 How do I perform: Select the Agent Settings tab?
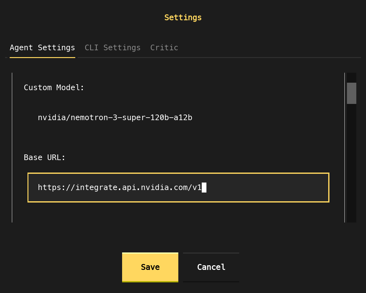coord(42,48)
